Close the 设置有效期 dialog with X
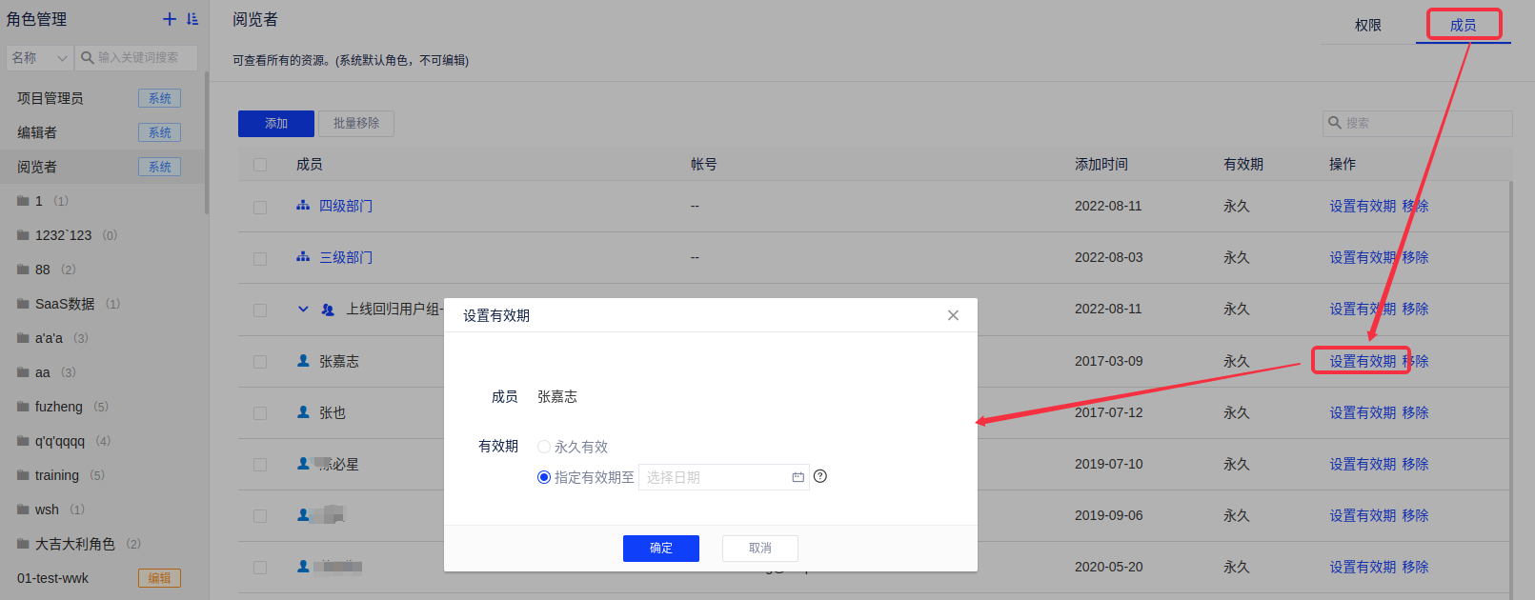 click(x=953, y=315)
